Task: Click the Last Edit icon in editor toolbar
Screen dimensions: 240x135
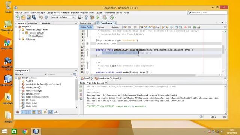Action: 125,27
